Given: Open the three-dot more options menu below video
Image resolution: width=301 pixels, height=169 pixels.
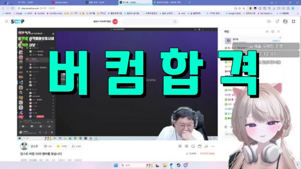Looking at the screenshot, I should point(213,146).
